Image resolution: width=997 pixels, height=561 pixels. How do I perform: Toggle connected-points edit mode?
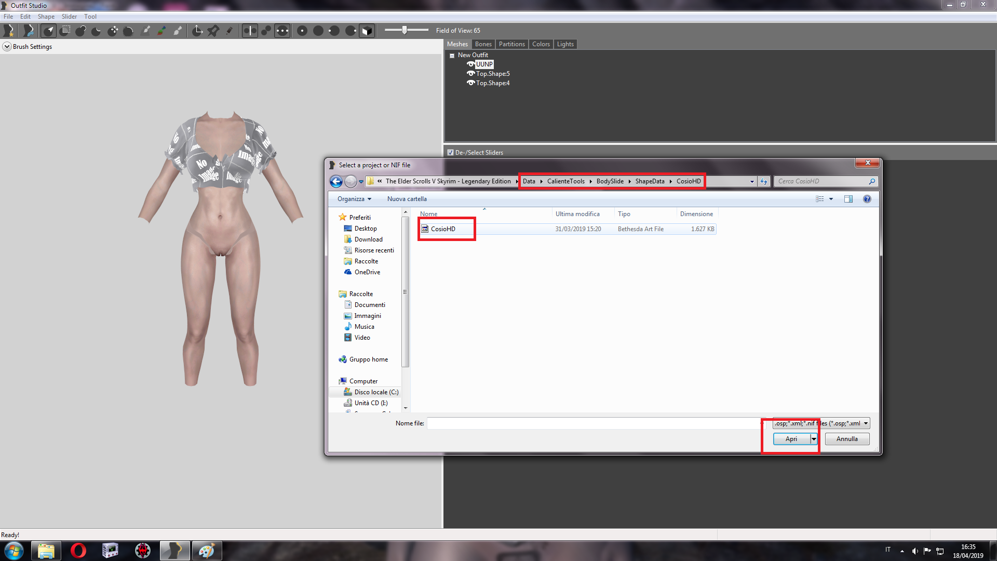266,31
